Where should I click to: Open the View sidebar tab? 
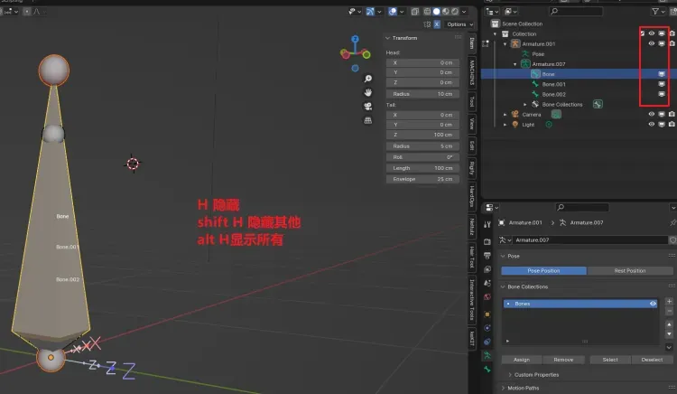pos(472,124)
